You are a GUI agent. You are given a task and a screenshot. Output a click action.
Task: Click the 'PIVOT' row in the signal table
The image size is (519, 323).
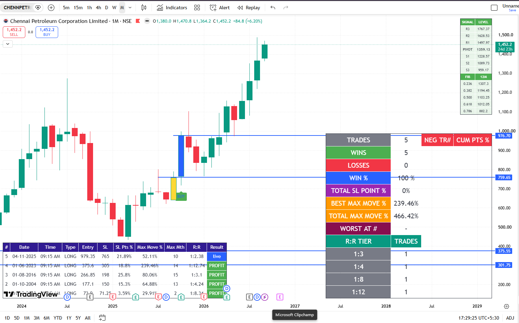(476, 49)
